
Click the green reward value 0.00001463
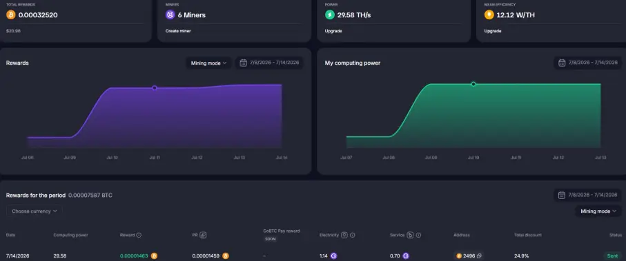pos(134,255)
